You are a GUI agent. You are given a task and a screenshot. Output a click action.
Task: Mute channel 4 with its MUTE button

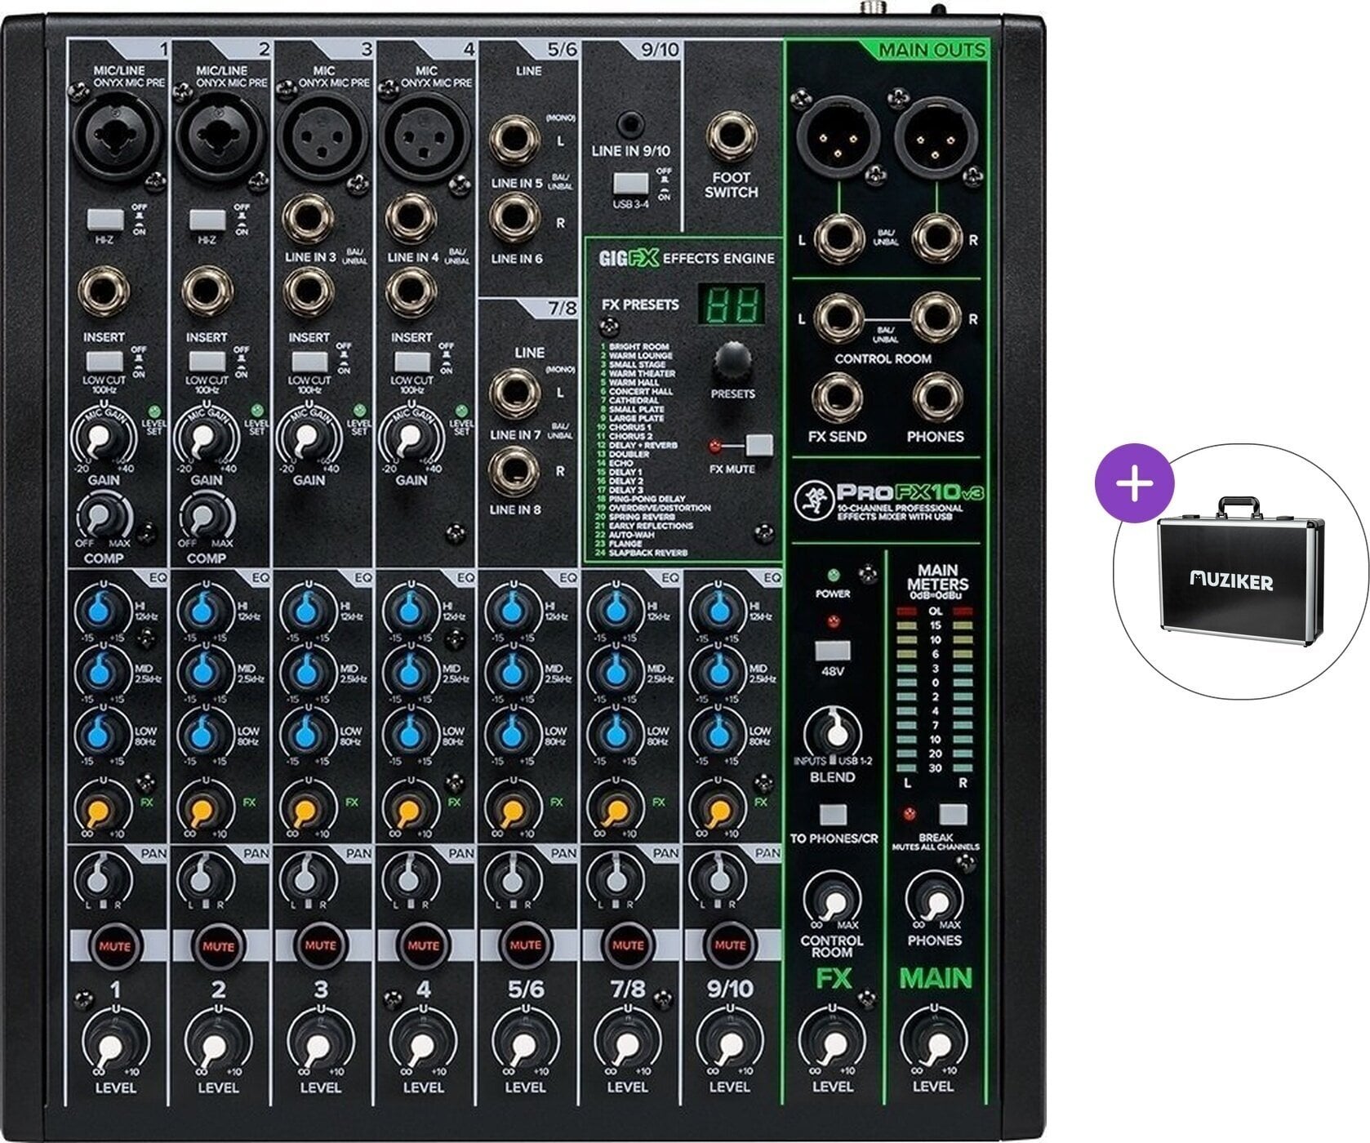pos(423,946)
